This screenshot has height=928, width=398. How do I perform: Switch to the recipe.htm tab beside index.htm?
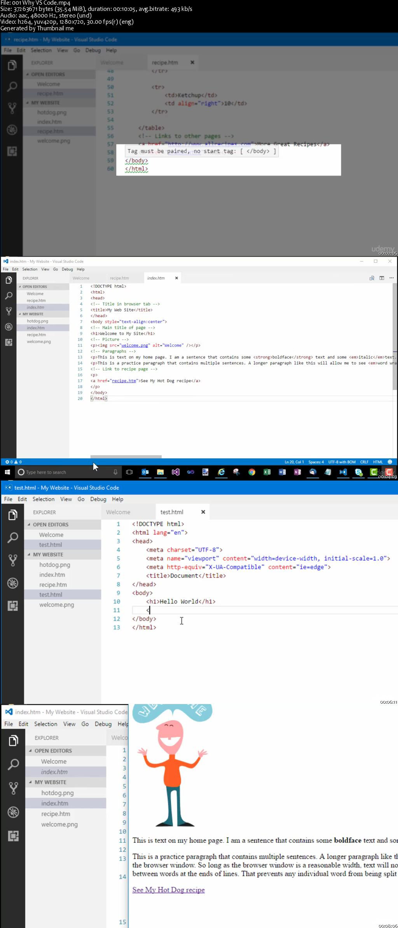coord(119,278)
